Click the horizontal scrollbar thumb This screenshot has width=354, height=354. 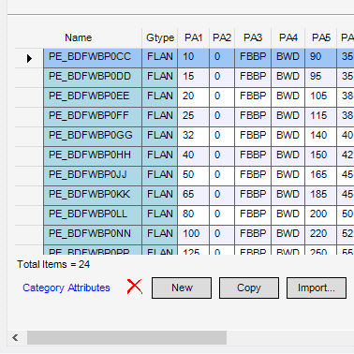pos(126,337)
